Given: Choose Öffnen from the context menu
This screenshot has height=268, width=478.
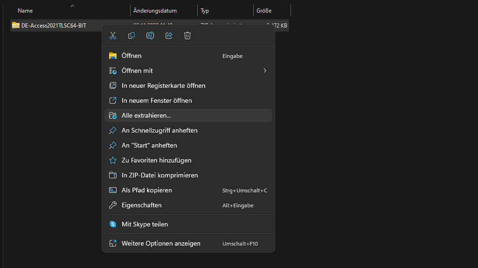Looking at the screenshot, I should (132, 56).
